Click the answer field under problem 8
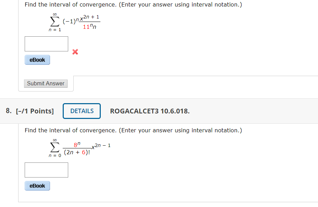 pyautogui.click(x=46, y=170)
